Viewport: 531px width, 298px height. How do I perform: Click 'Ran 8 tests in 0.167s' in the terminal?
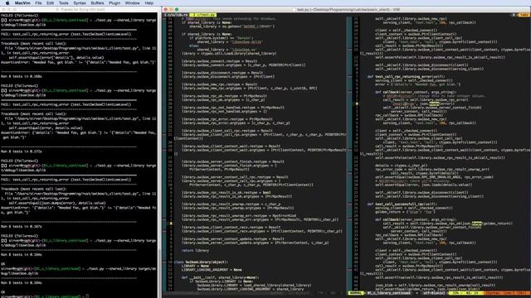22,226
